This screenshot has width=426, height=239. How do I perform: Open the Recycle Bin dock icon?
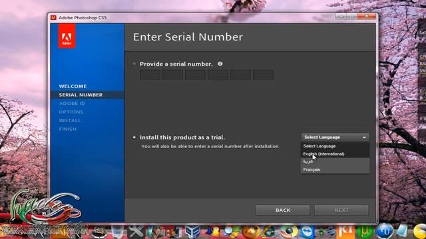coord(117,232)
